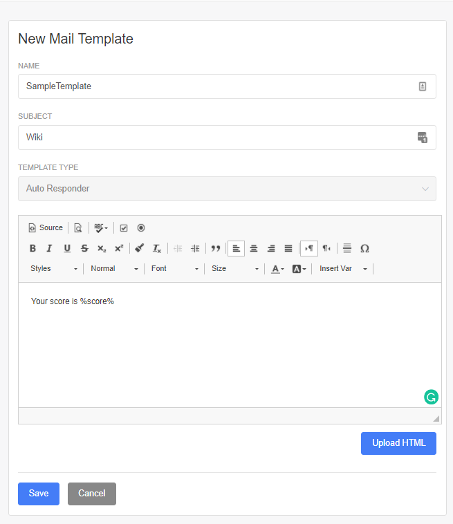Insert a special character (Omega)
Image resolution: width=453 pixels, height=524 pixels.
point(364,248)
